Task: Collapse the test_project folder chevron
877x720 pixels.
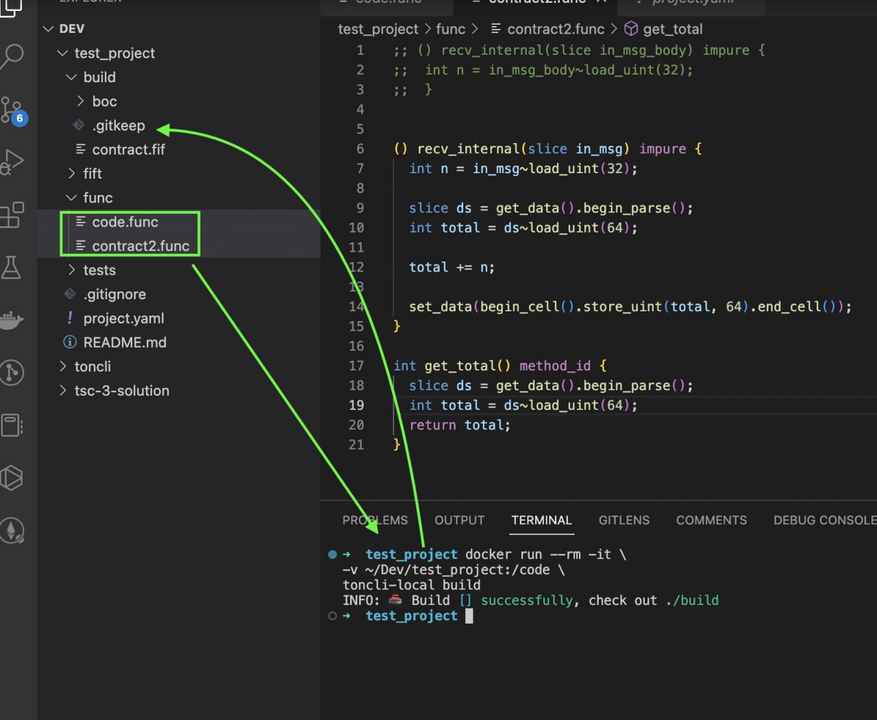Action: [63, 53]
